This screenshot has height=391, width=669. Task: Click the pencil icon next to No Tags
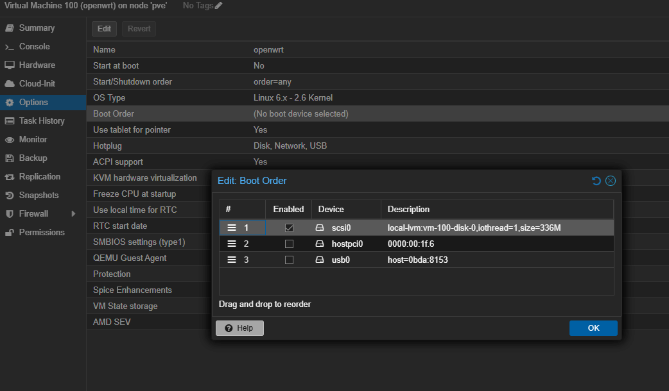[x=219, y=6]
